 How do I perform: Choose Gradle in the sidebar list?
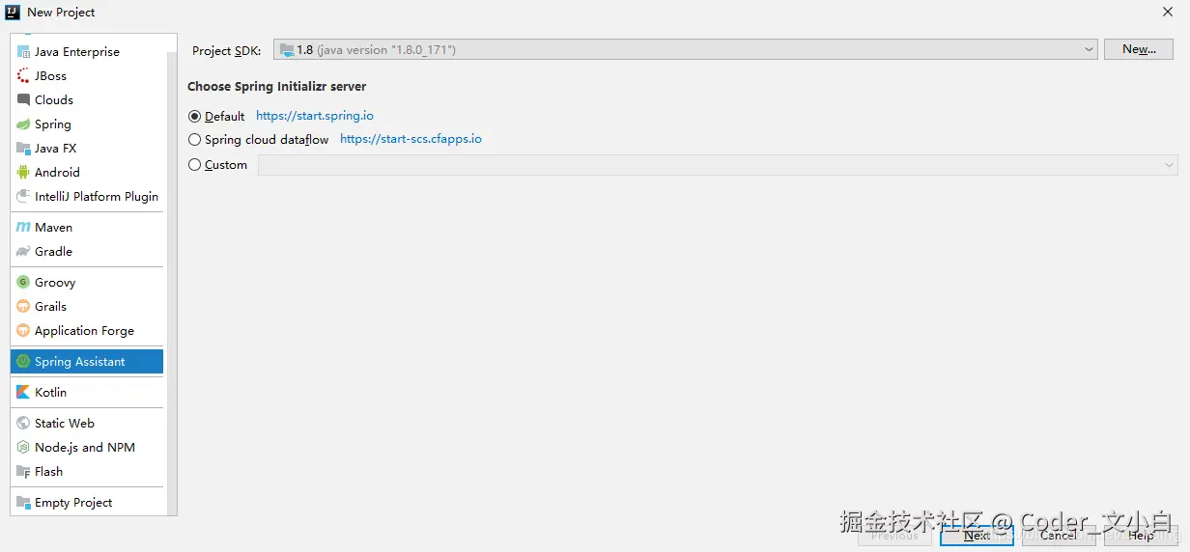[87, 251]
